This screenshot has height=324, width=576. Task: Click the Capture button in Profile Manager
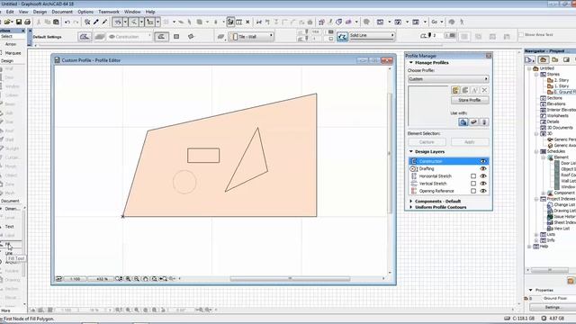tap(427, 142)
